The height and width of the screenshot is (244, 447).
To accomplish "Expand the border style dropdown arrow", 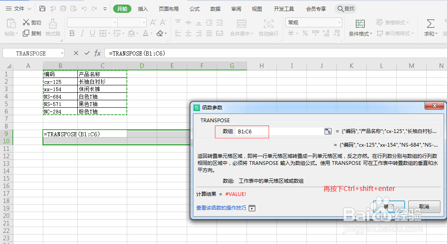I will [109, 33].
